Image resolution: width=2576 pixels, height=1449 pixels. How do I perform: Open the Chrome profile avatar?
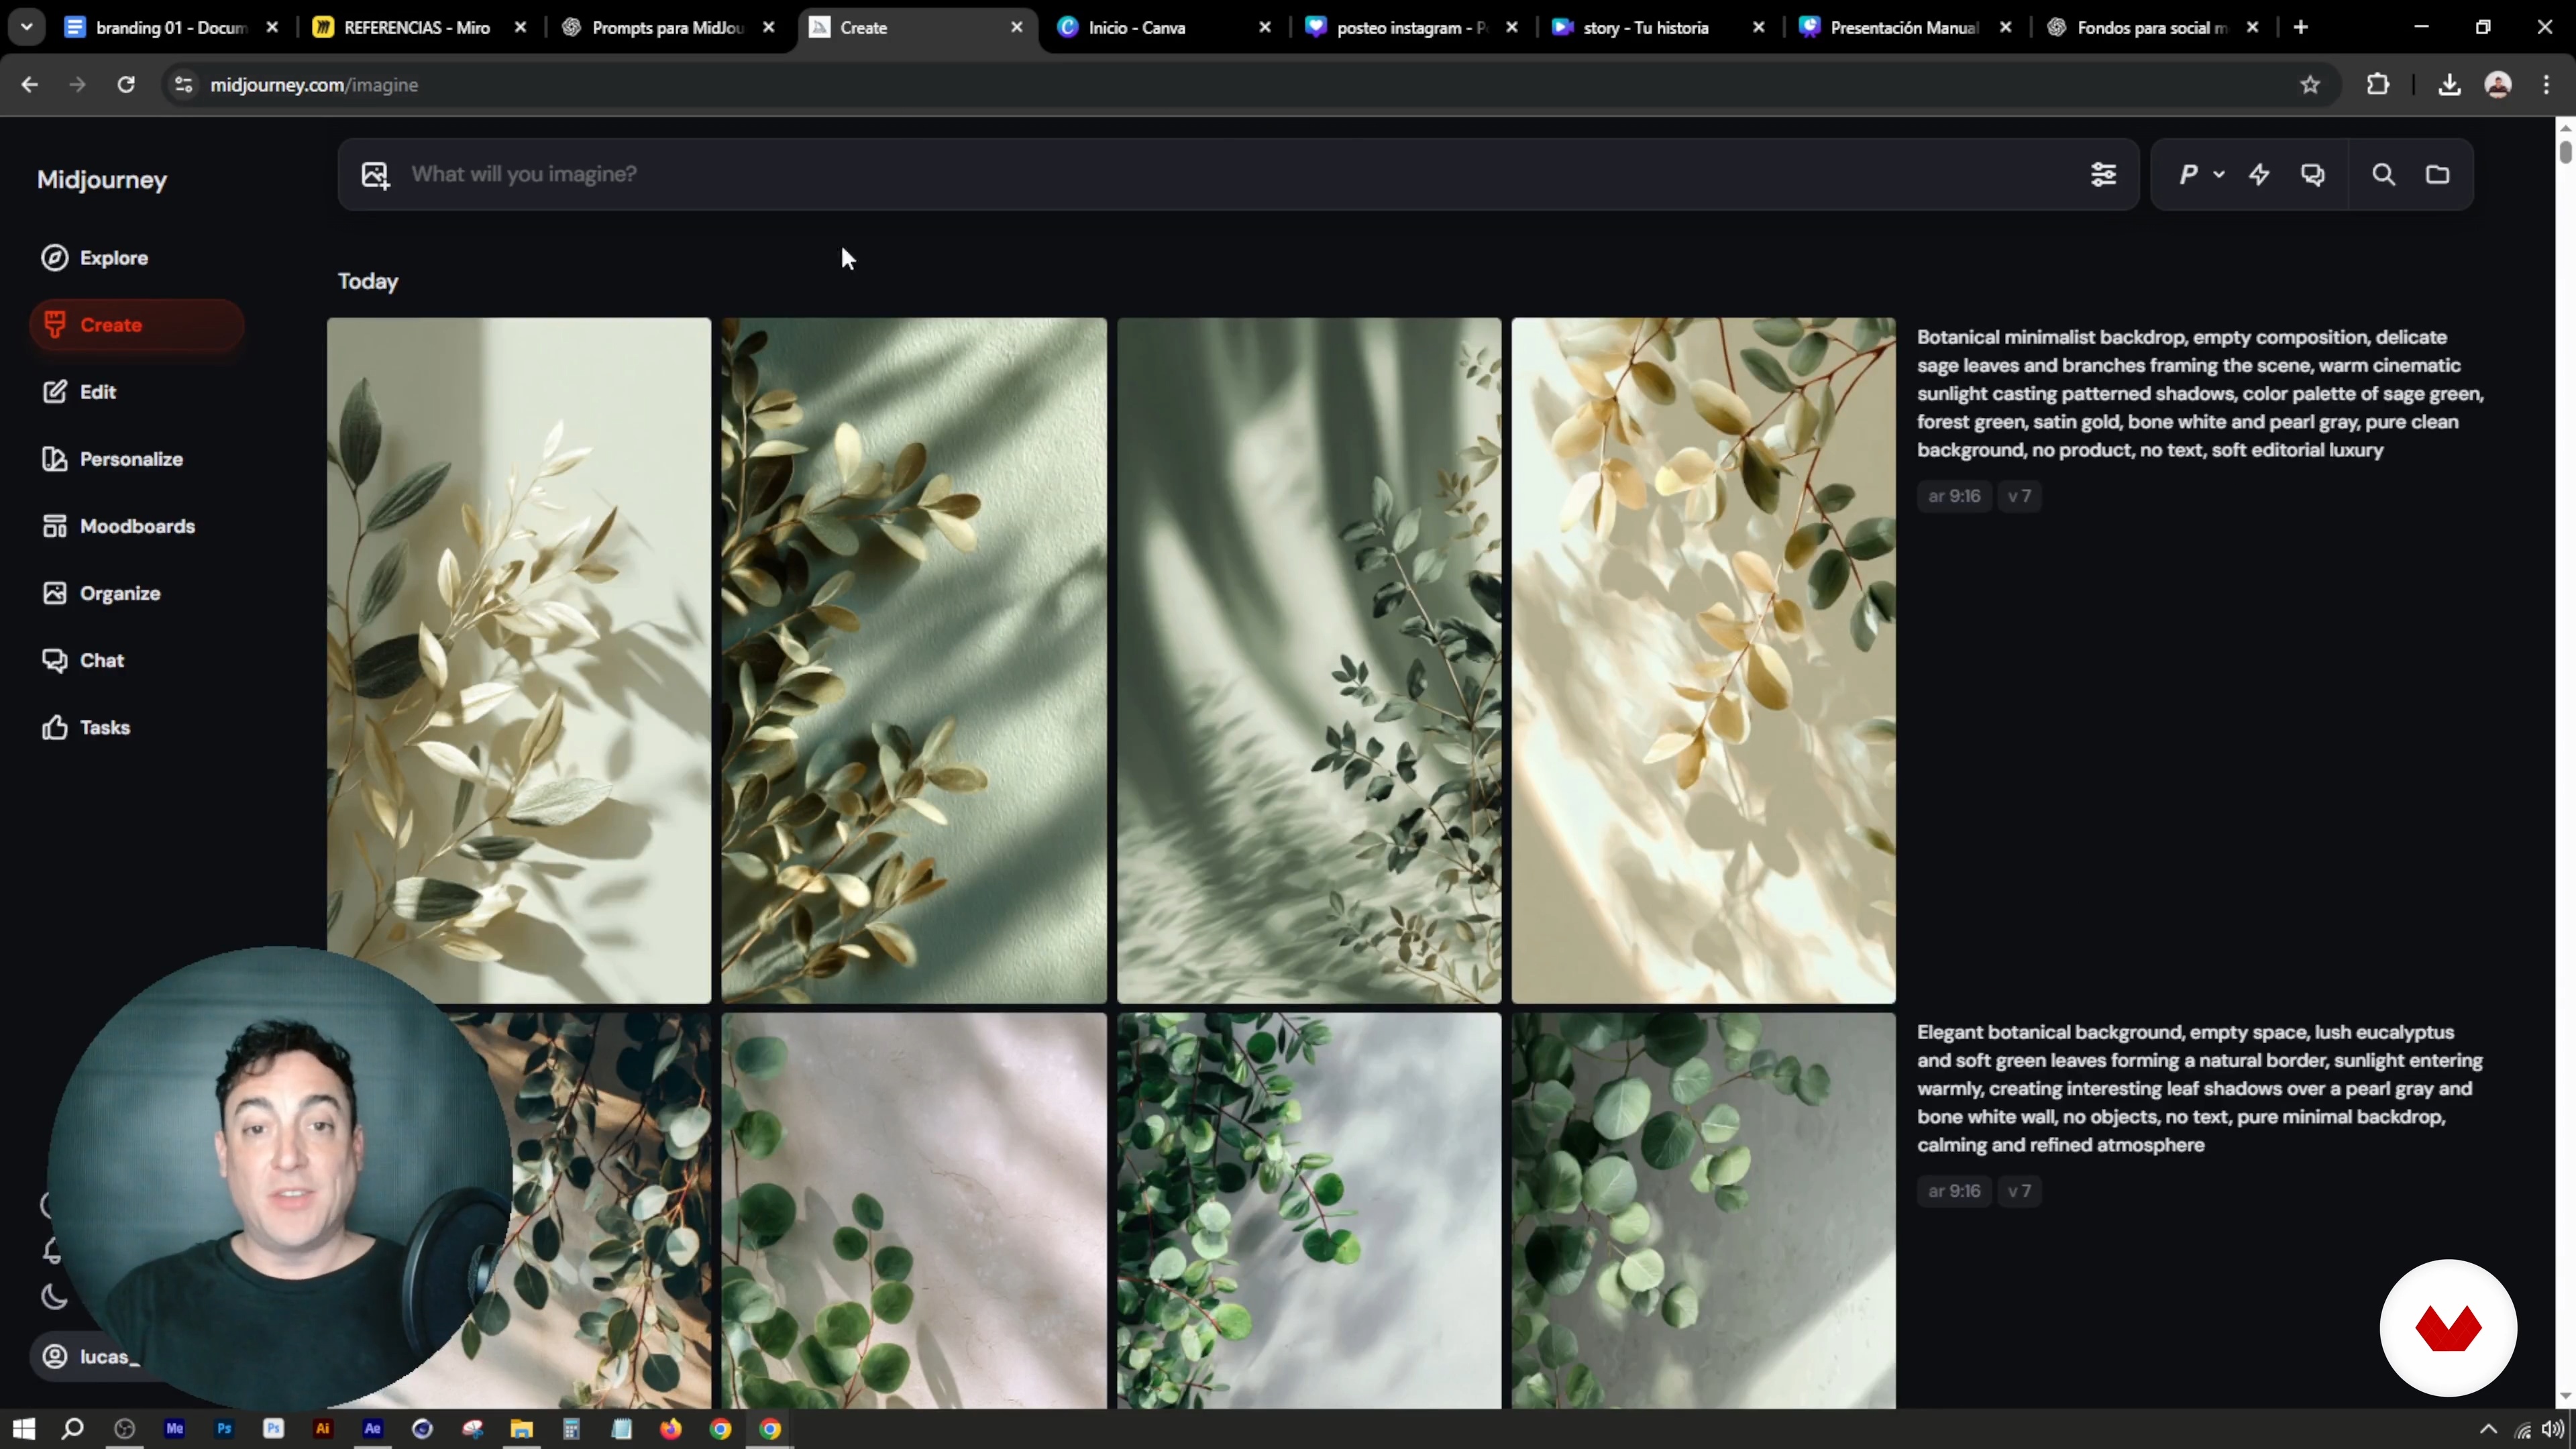coord(2498,85)
